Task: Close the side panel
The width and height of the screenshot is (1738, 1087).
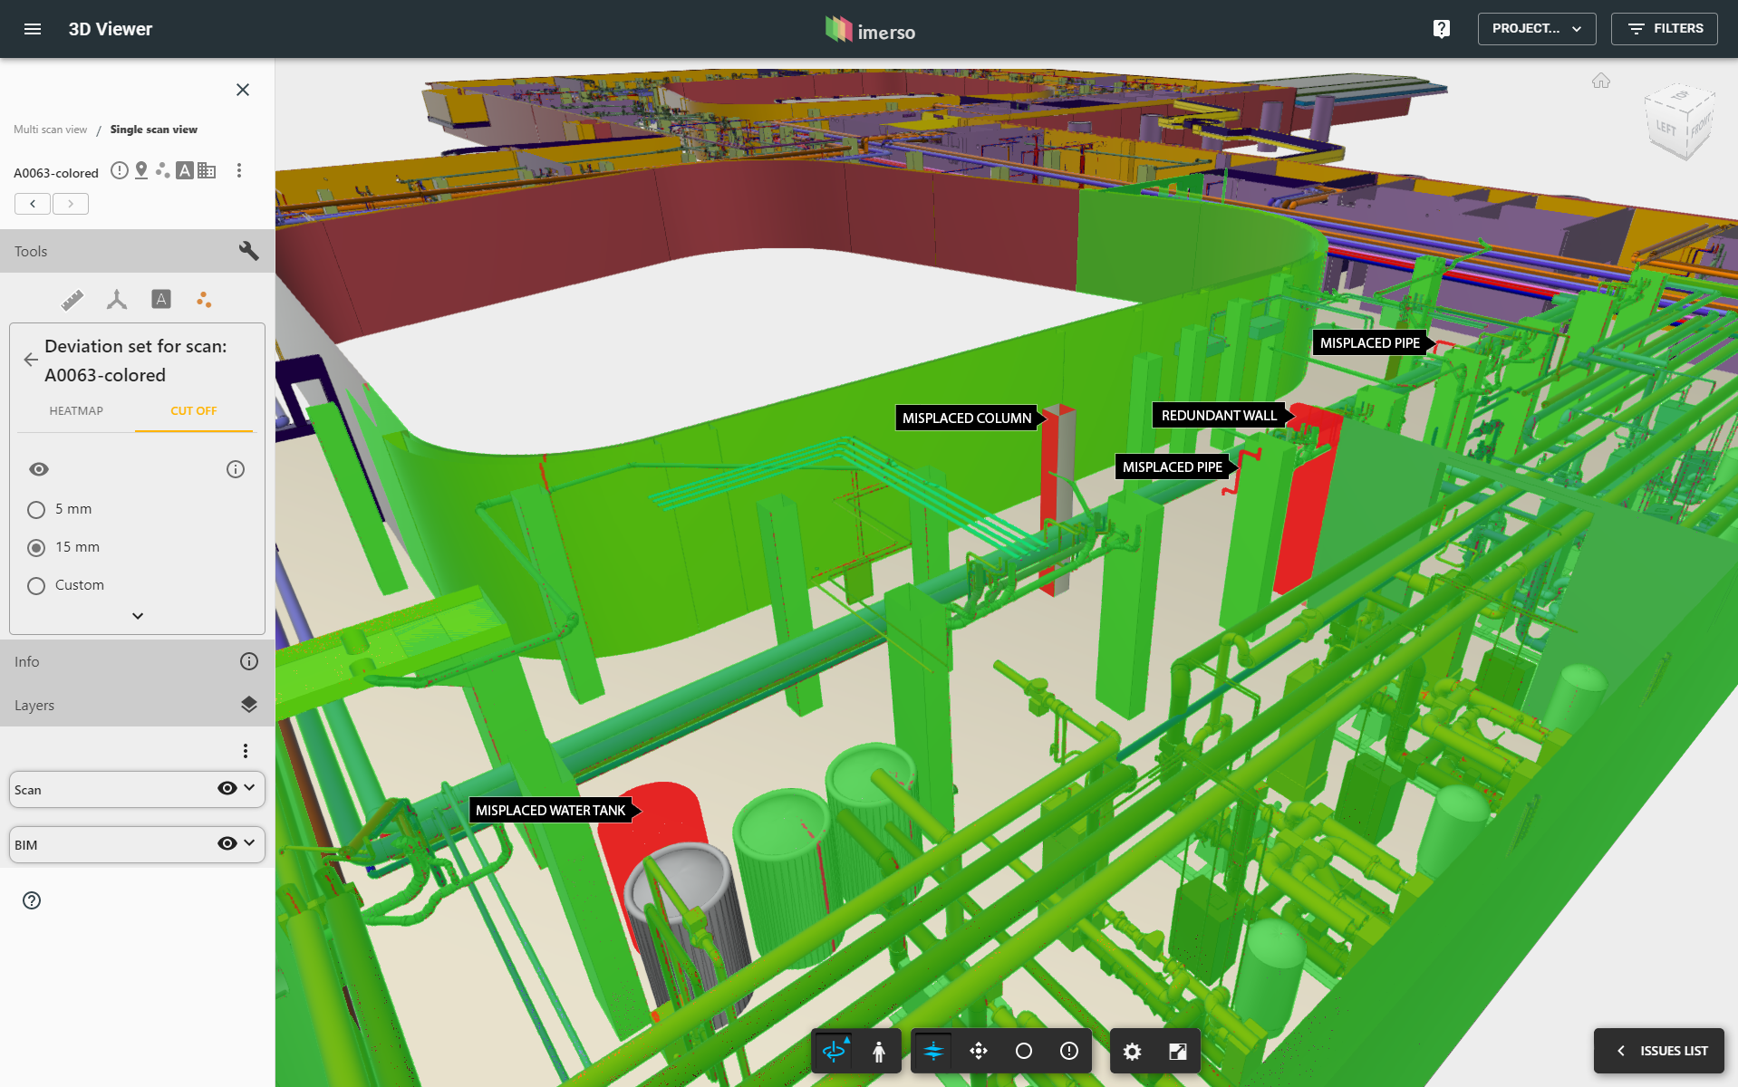Action: click(243, 90)
